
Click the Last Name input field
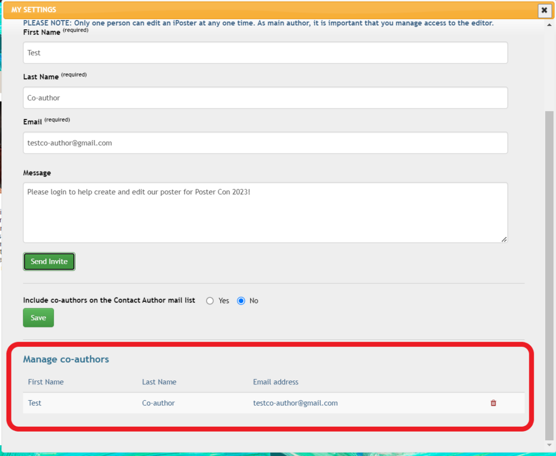265,98
